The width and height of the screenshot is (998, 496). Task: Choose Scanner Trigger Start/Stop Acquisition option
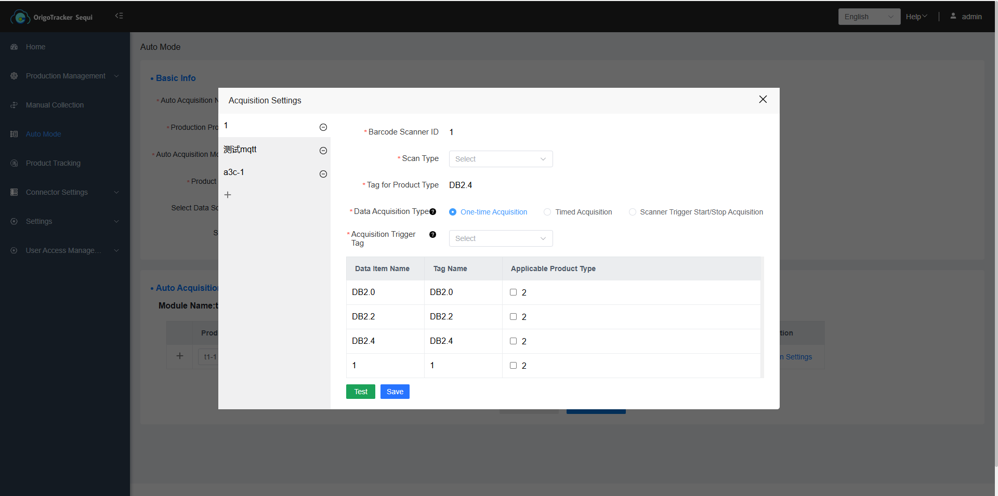[x=632, y=212]
